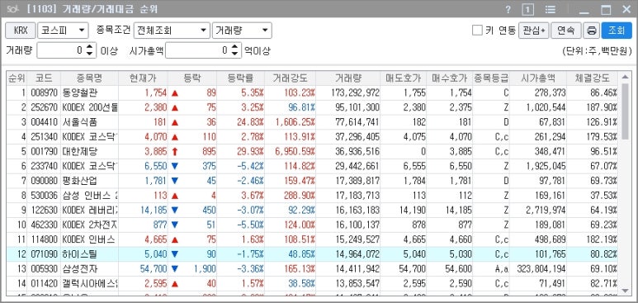Screen dimensions: 638x303
Task: Click the table scrollbar up arrow
Action: click(625, 78)
